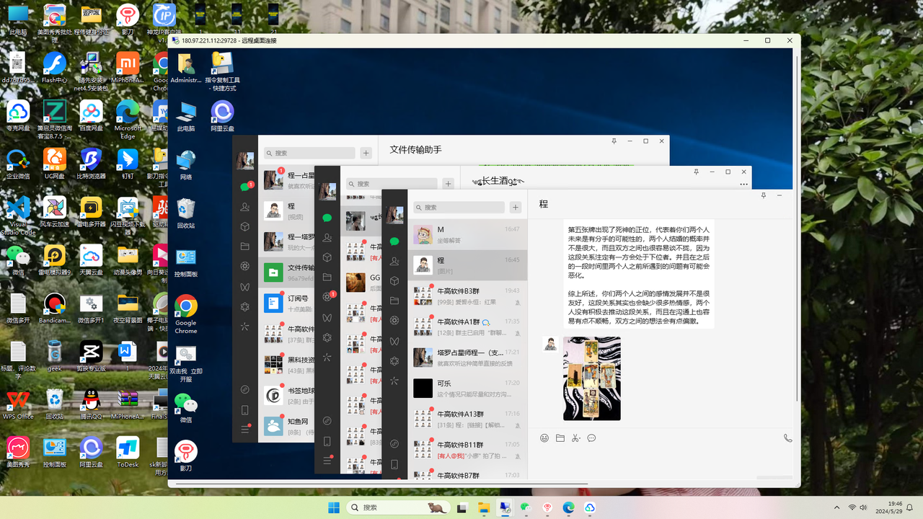
Task: Click plus button beside frontmost WeChat search box
Action: tap(516, 208)
